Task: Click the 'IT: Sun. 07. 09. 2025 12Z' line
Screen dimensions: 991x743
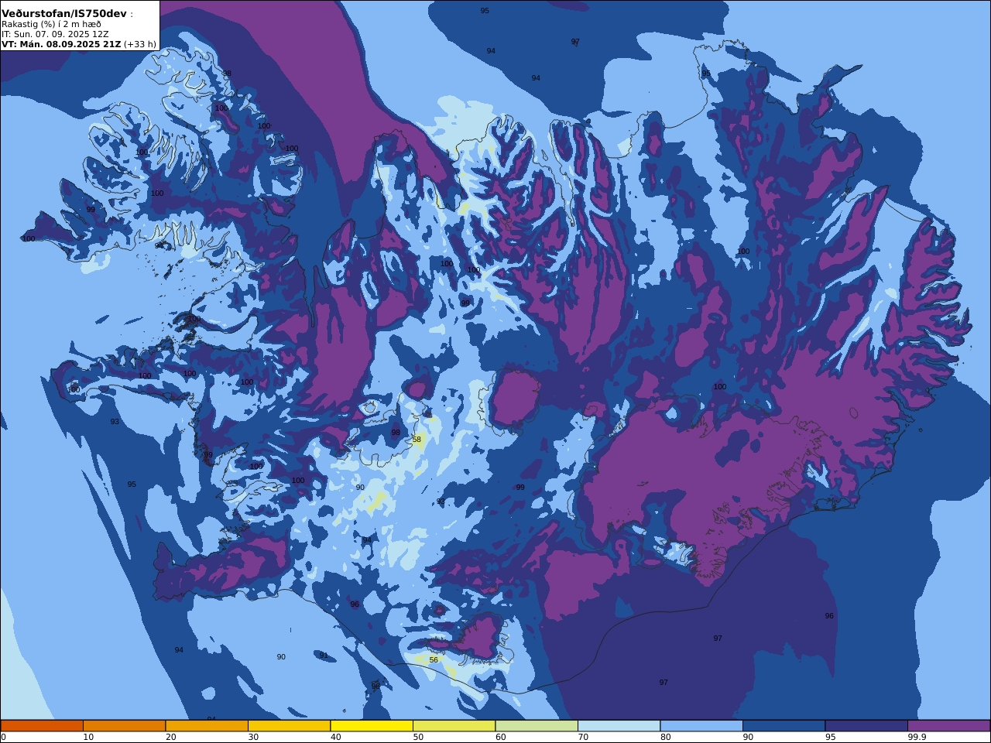Action: [x=55, y=34]
